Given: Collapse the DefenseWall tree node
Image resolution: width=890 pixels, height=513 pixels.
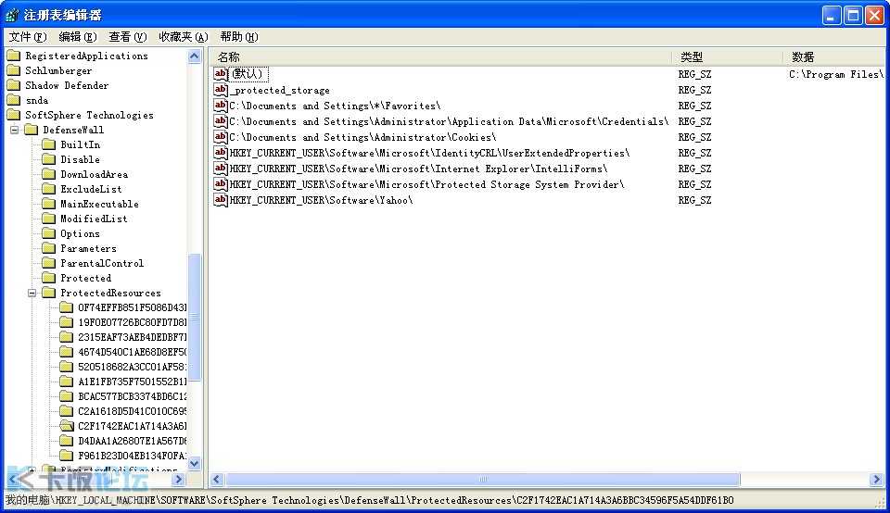Looking at the screenshot, I should 15,130.
